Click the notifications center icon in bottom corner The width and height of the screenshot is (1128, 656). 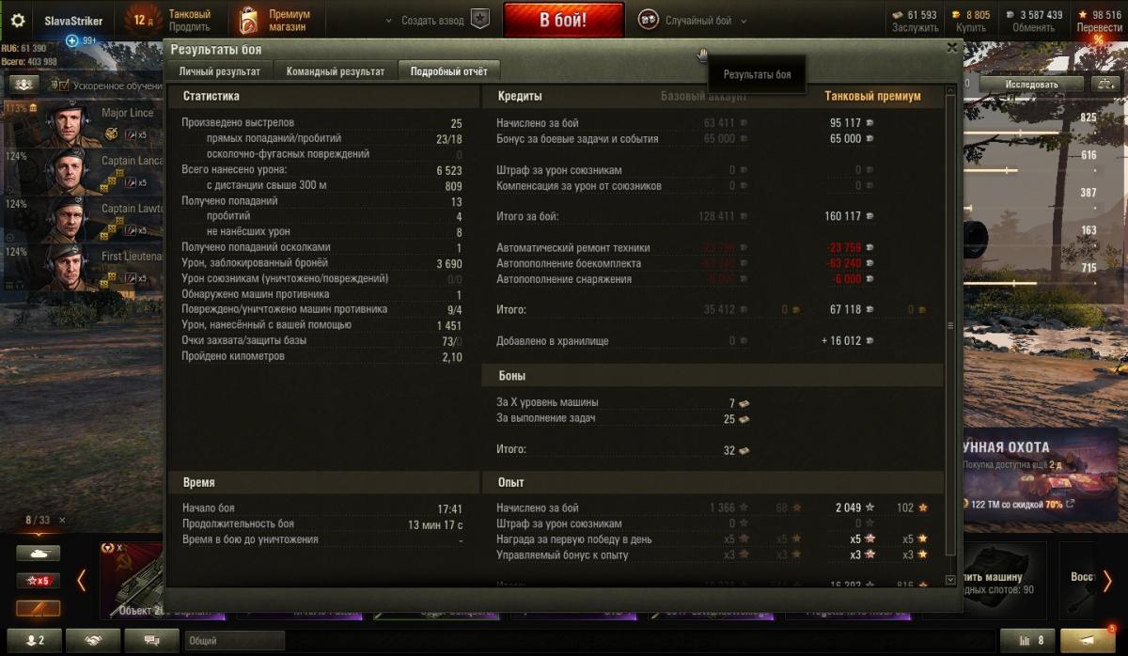click(1088, 640)
